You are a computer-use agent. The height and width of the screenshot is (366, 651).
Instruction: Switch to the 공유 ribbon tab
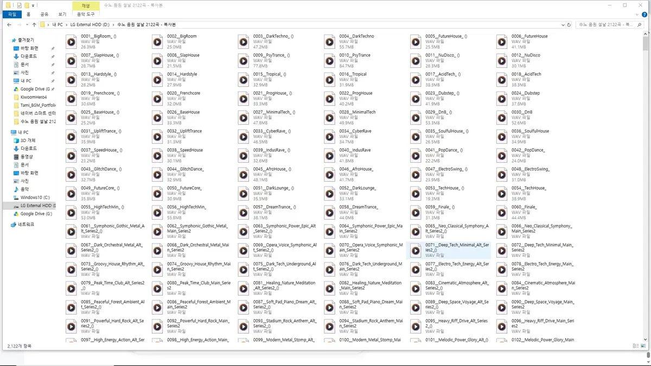(x=44, y=15)
